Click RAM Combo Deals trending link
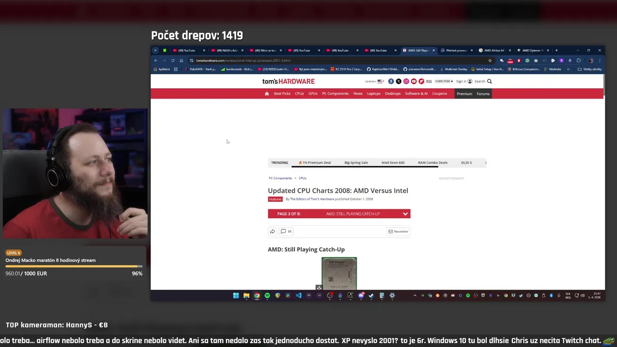This screenshot has height=347, width=617. point(432,162)
